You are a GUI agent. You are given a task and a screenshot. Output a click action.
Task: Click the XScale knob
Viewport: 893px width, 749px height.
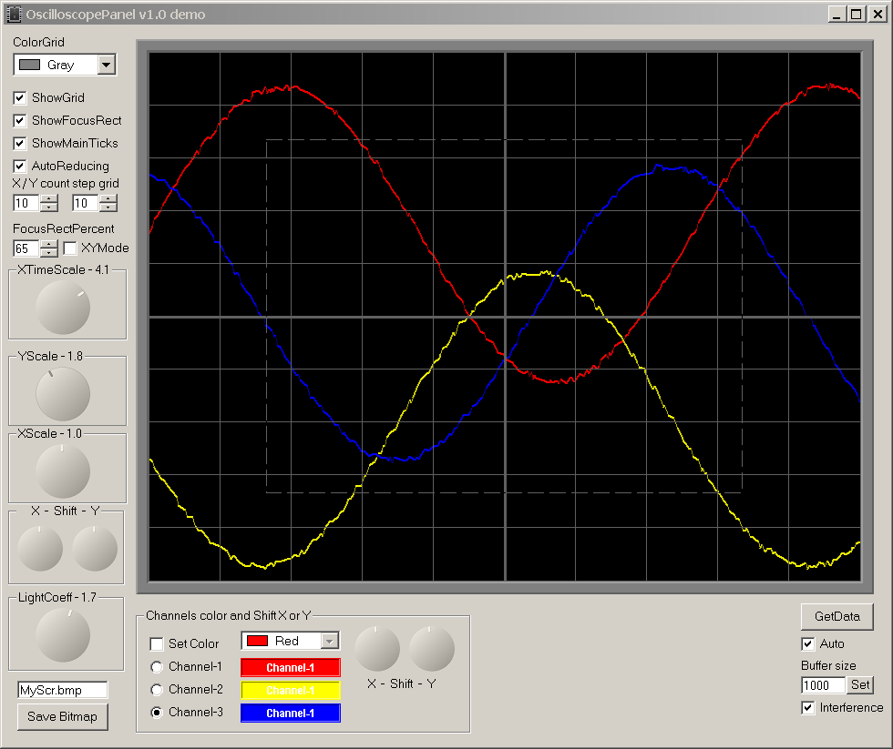coord(63,471)
